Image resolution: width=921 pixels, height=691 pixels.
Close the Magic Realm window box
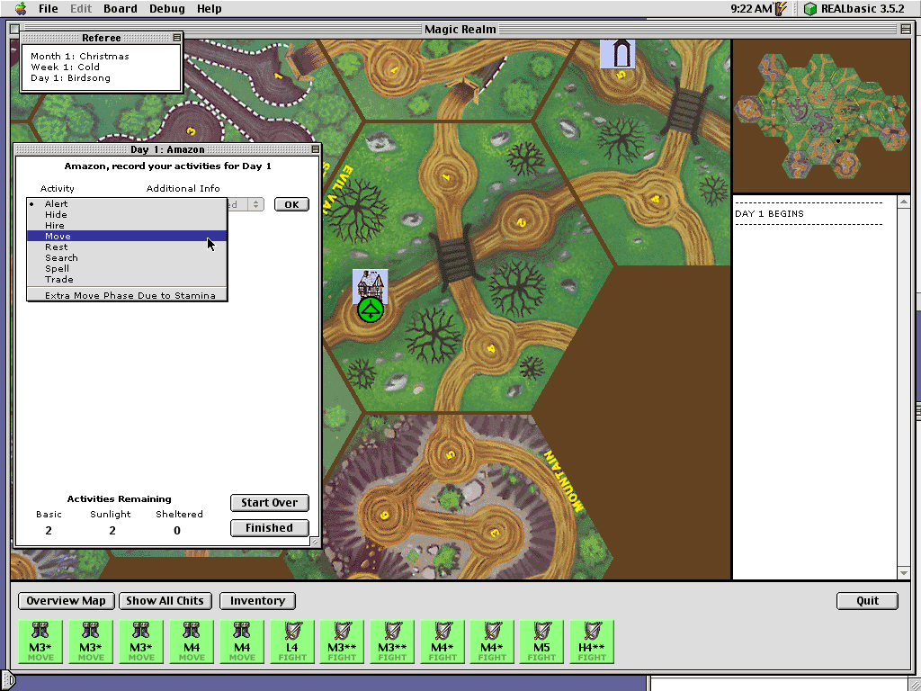(14, 29)
